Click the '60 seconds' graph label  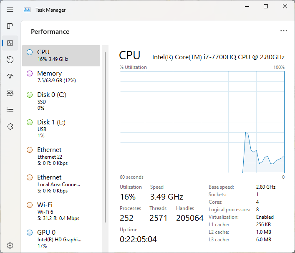coord(131,177)
